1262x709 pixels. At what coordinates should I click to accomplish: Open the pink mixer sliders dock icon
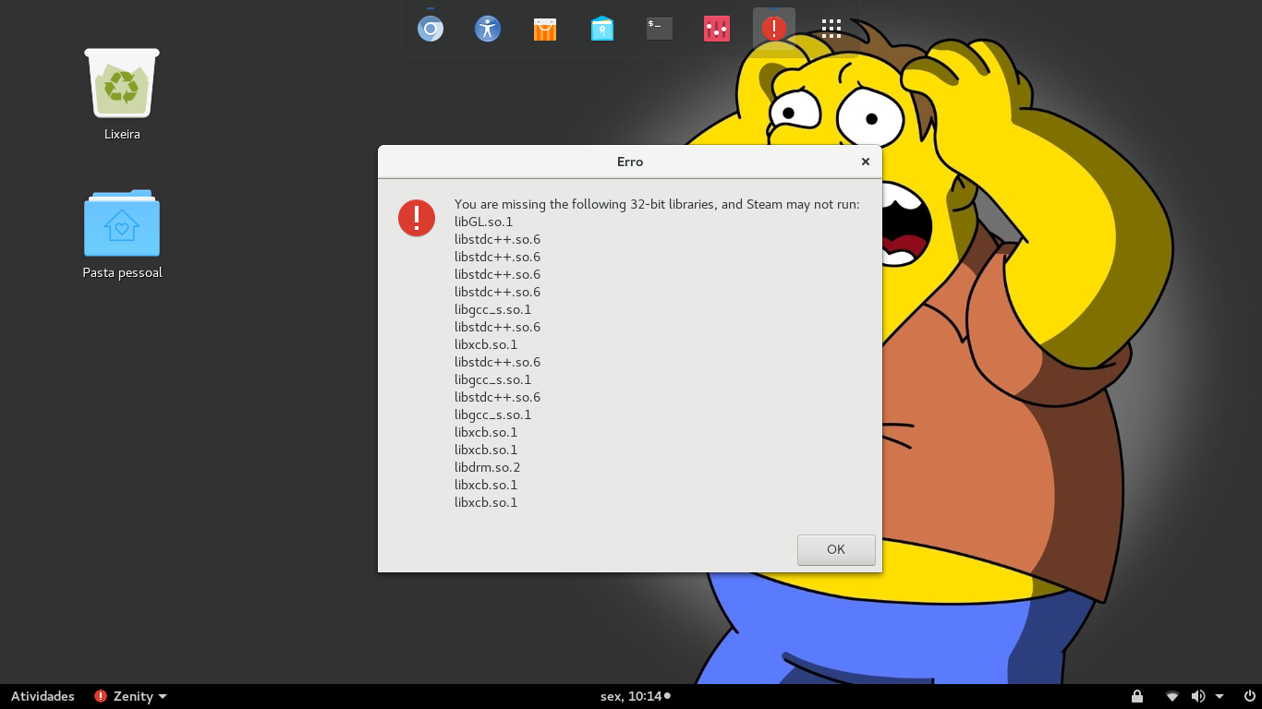717,29
